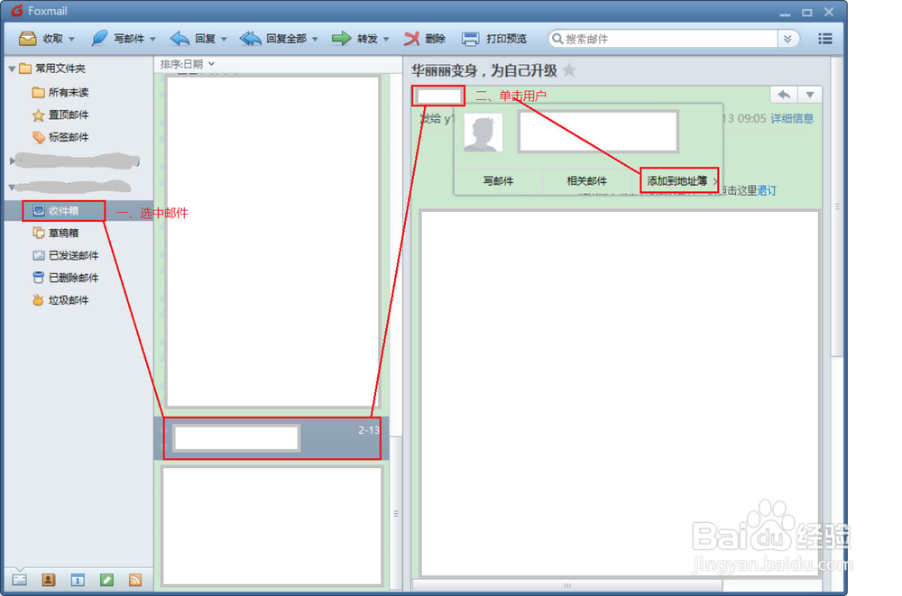
Task: Open the 置顶邮件 starred folder
Action: pos(60,115)
